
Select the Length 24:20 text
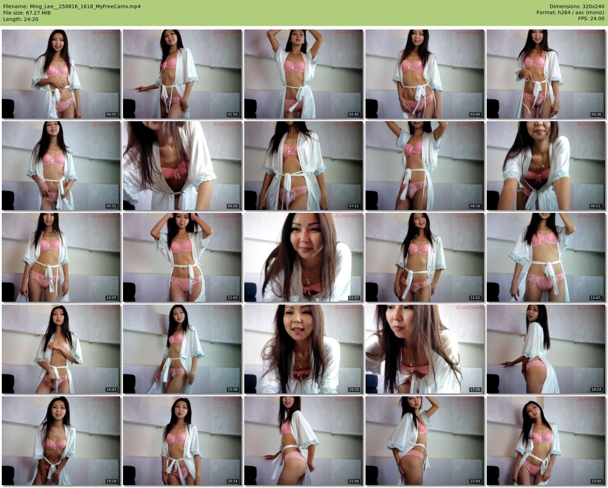click(21, 19)
